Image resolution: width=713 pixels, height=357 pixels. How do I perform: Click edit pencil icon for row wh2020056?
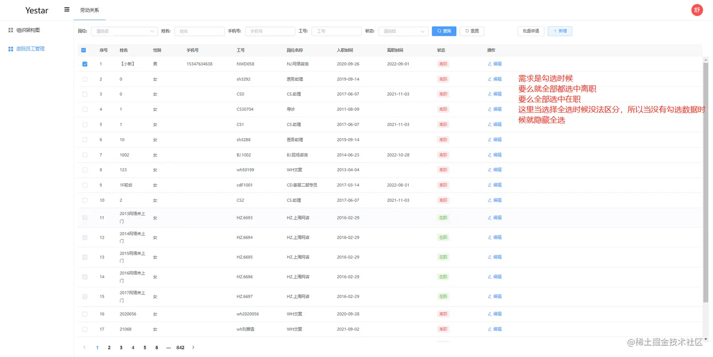click(489, 314)
